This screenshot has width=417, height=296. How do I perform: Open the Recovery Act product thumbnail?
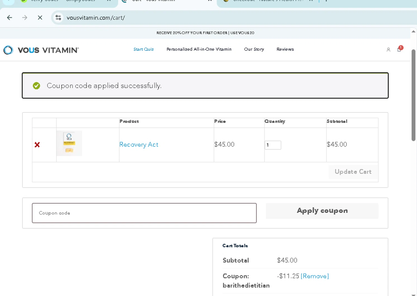(69, 143)
